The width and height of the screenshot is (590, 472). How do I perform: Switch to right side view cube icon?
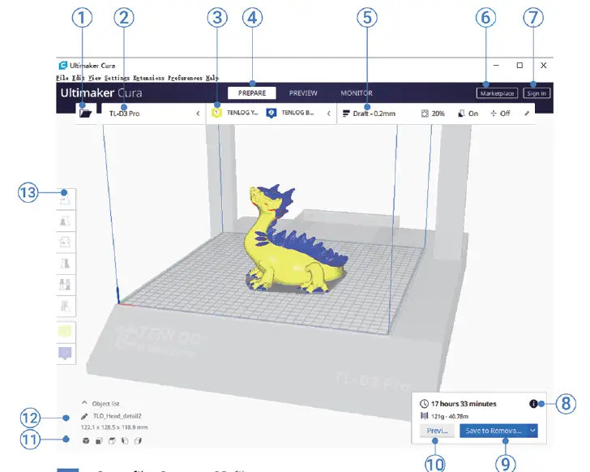coord(138,440)
